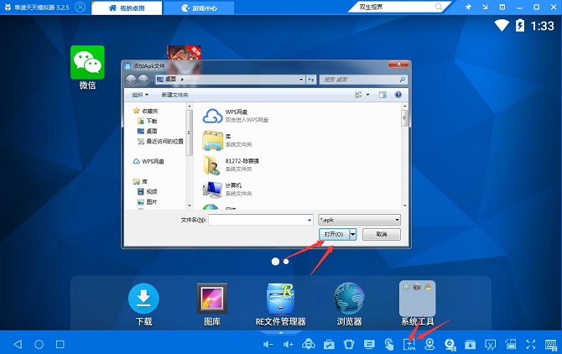The image size is (562, 354).
Task: Click 新建文件夹 button
Action: coord(175,95)
